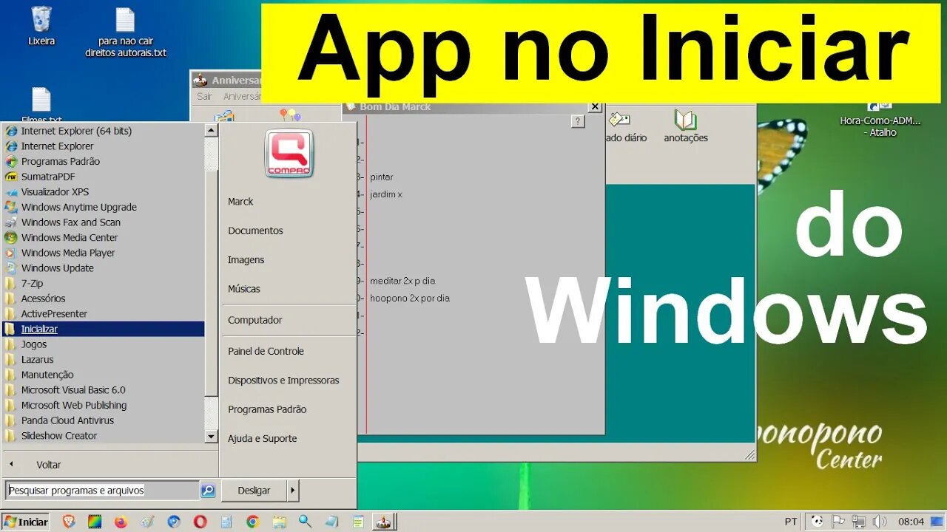The image size is (947, 532).
Task: Click the Sair menu in Aniversa window
Action: click(x=204, y=97)
